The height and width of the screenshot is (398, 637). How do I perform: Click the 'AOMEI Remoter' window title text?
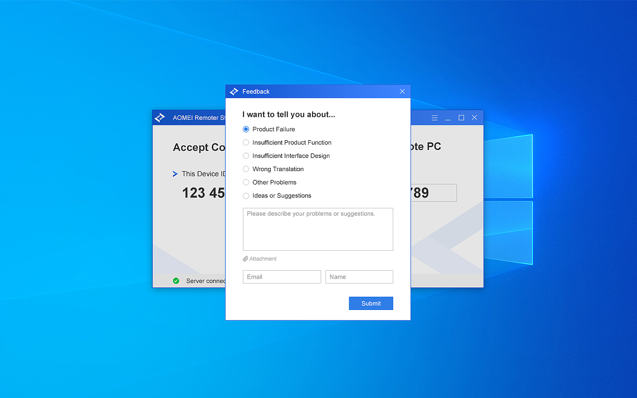click(x=199, y=118)
